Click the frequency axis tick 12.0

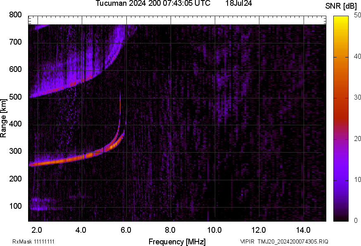(259, 230)
